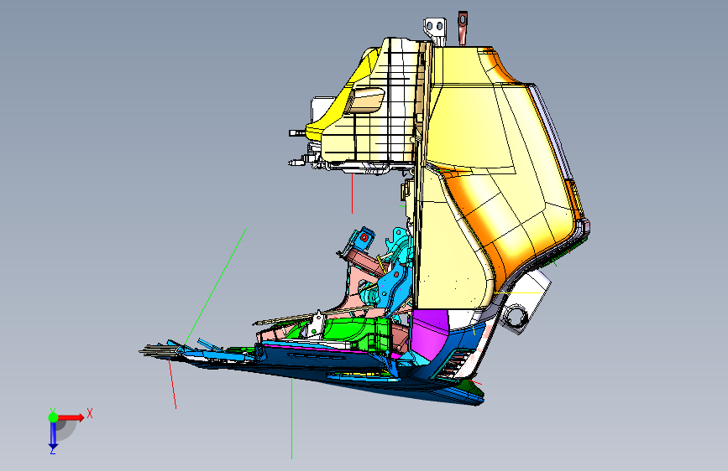
Task: Select the vertical green line below the model
Action: pyautogui.click(x=291, y=418)
